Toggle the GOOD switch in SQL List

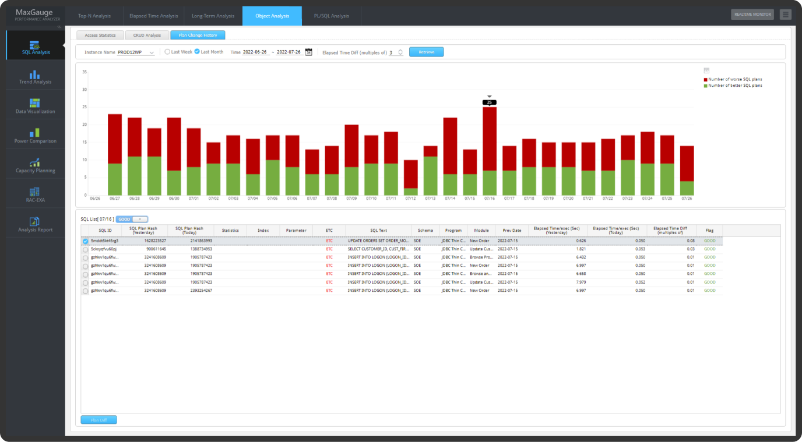pos(131,220)
